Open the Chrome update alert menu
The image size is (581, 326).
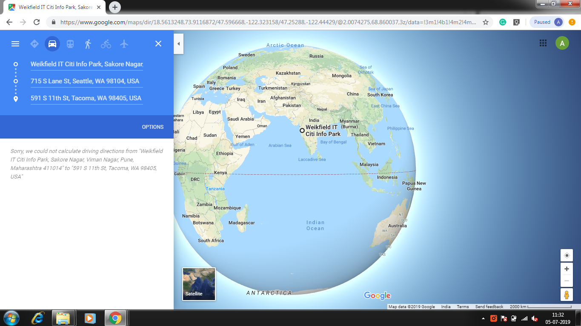[x=572, y=22]
